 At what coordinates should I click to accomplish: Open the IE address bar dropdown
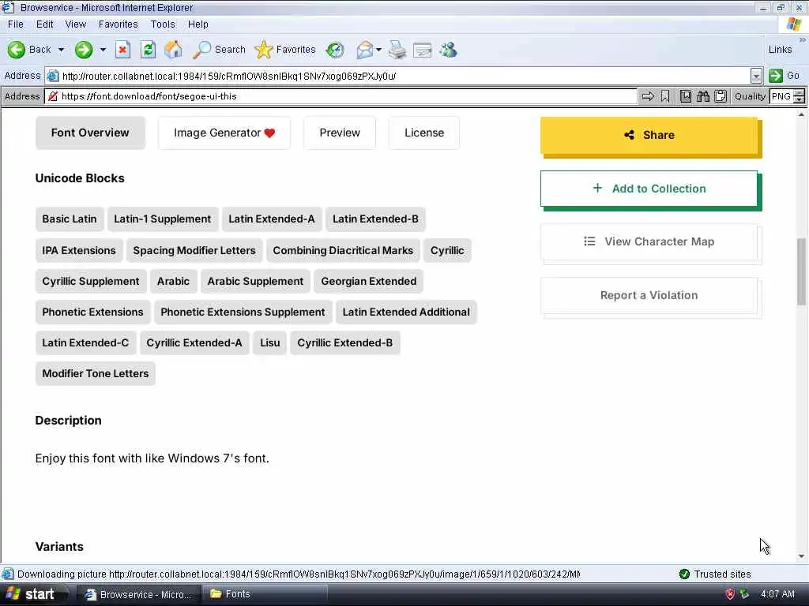(756, 77)
